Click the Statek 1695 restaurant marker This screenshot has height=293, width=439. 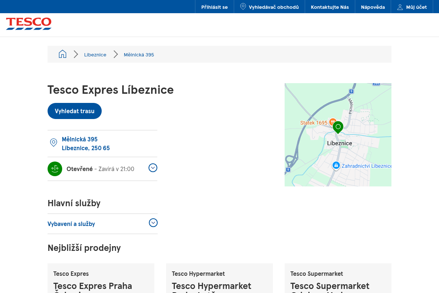click(x=333, y=122)
